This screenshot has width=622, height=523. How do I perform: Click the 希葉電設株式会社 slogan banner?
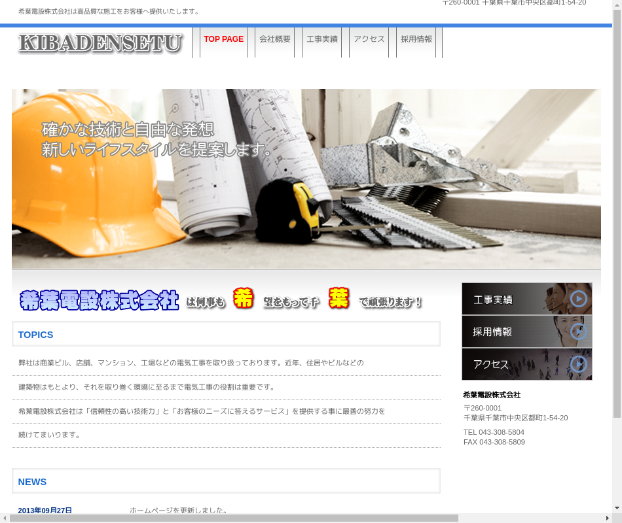tap(221, 301)
